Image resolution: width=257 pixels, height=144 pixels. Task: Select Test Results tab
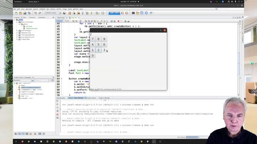pyautogui.click(x=61, y=98)
